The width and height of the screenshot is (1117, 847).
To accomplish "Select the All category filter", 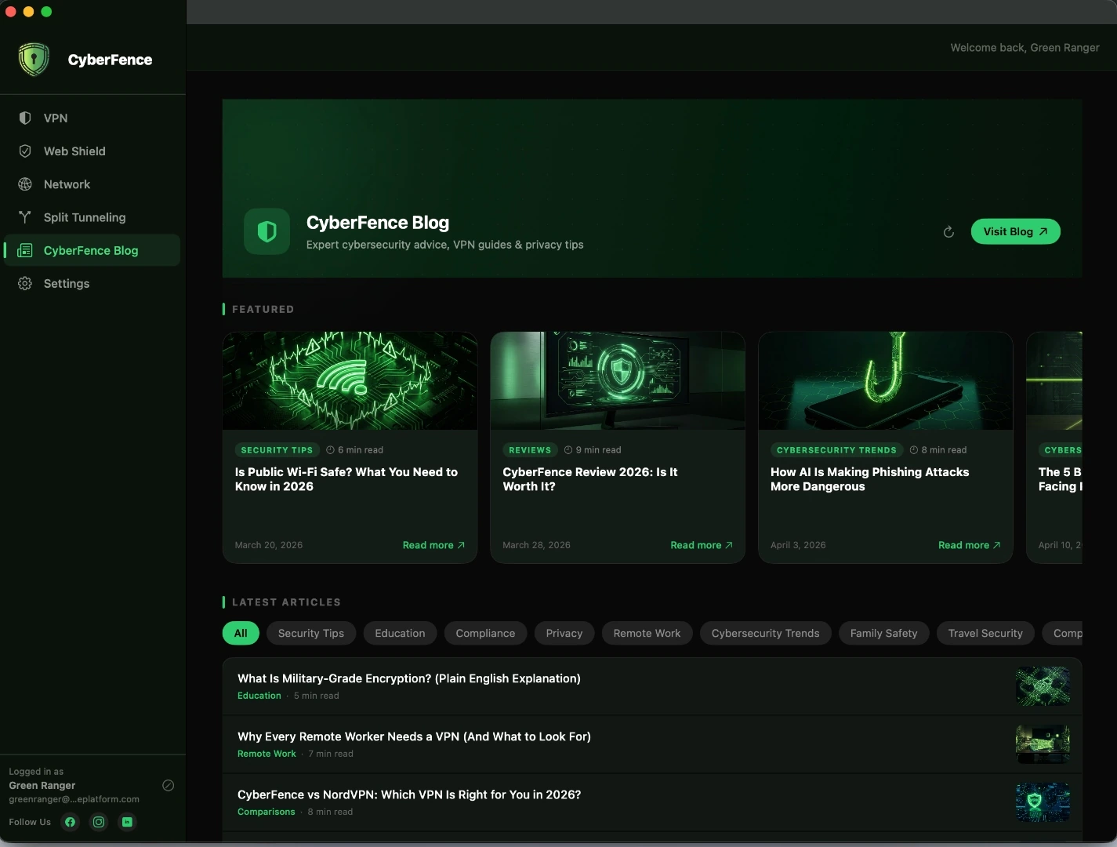I will pyautogui.click(x=241, y=633).
